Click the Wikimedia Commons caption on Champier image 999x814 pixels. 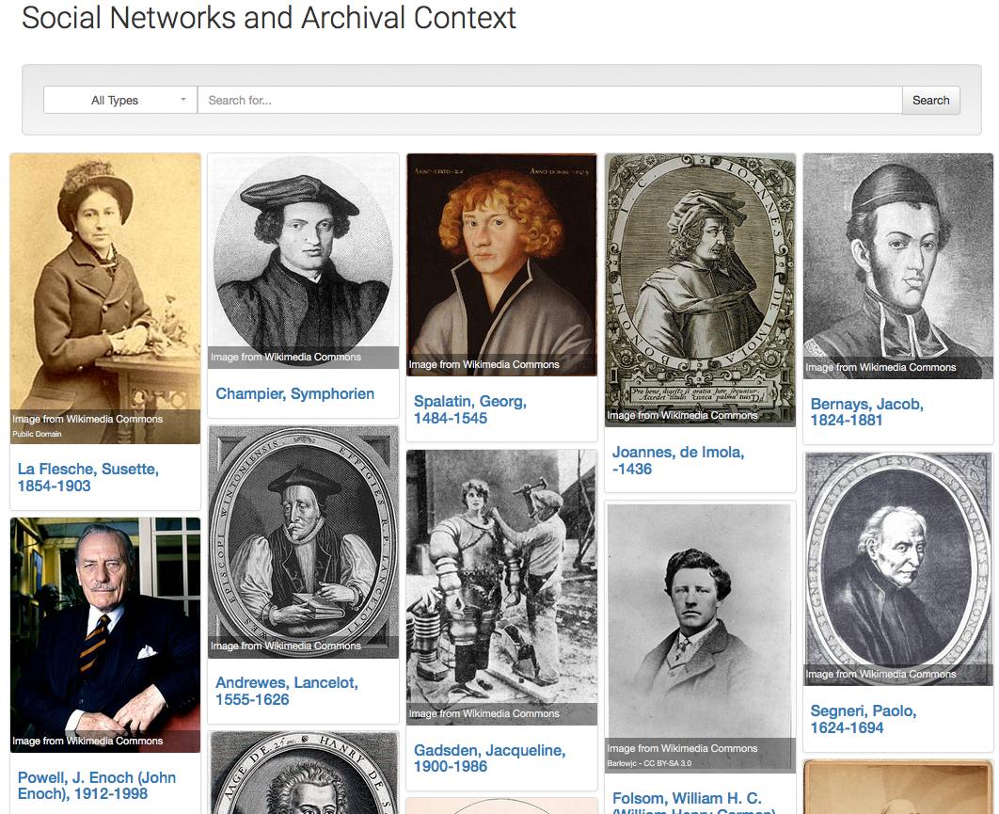click(x=286, y=357)
